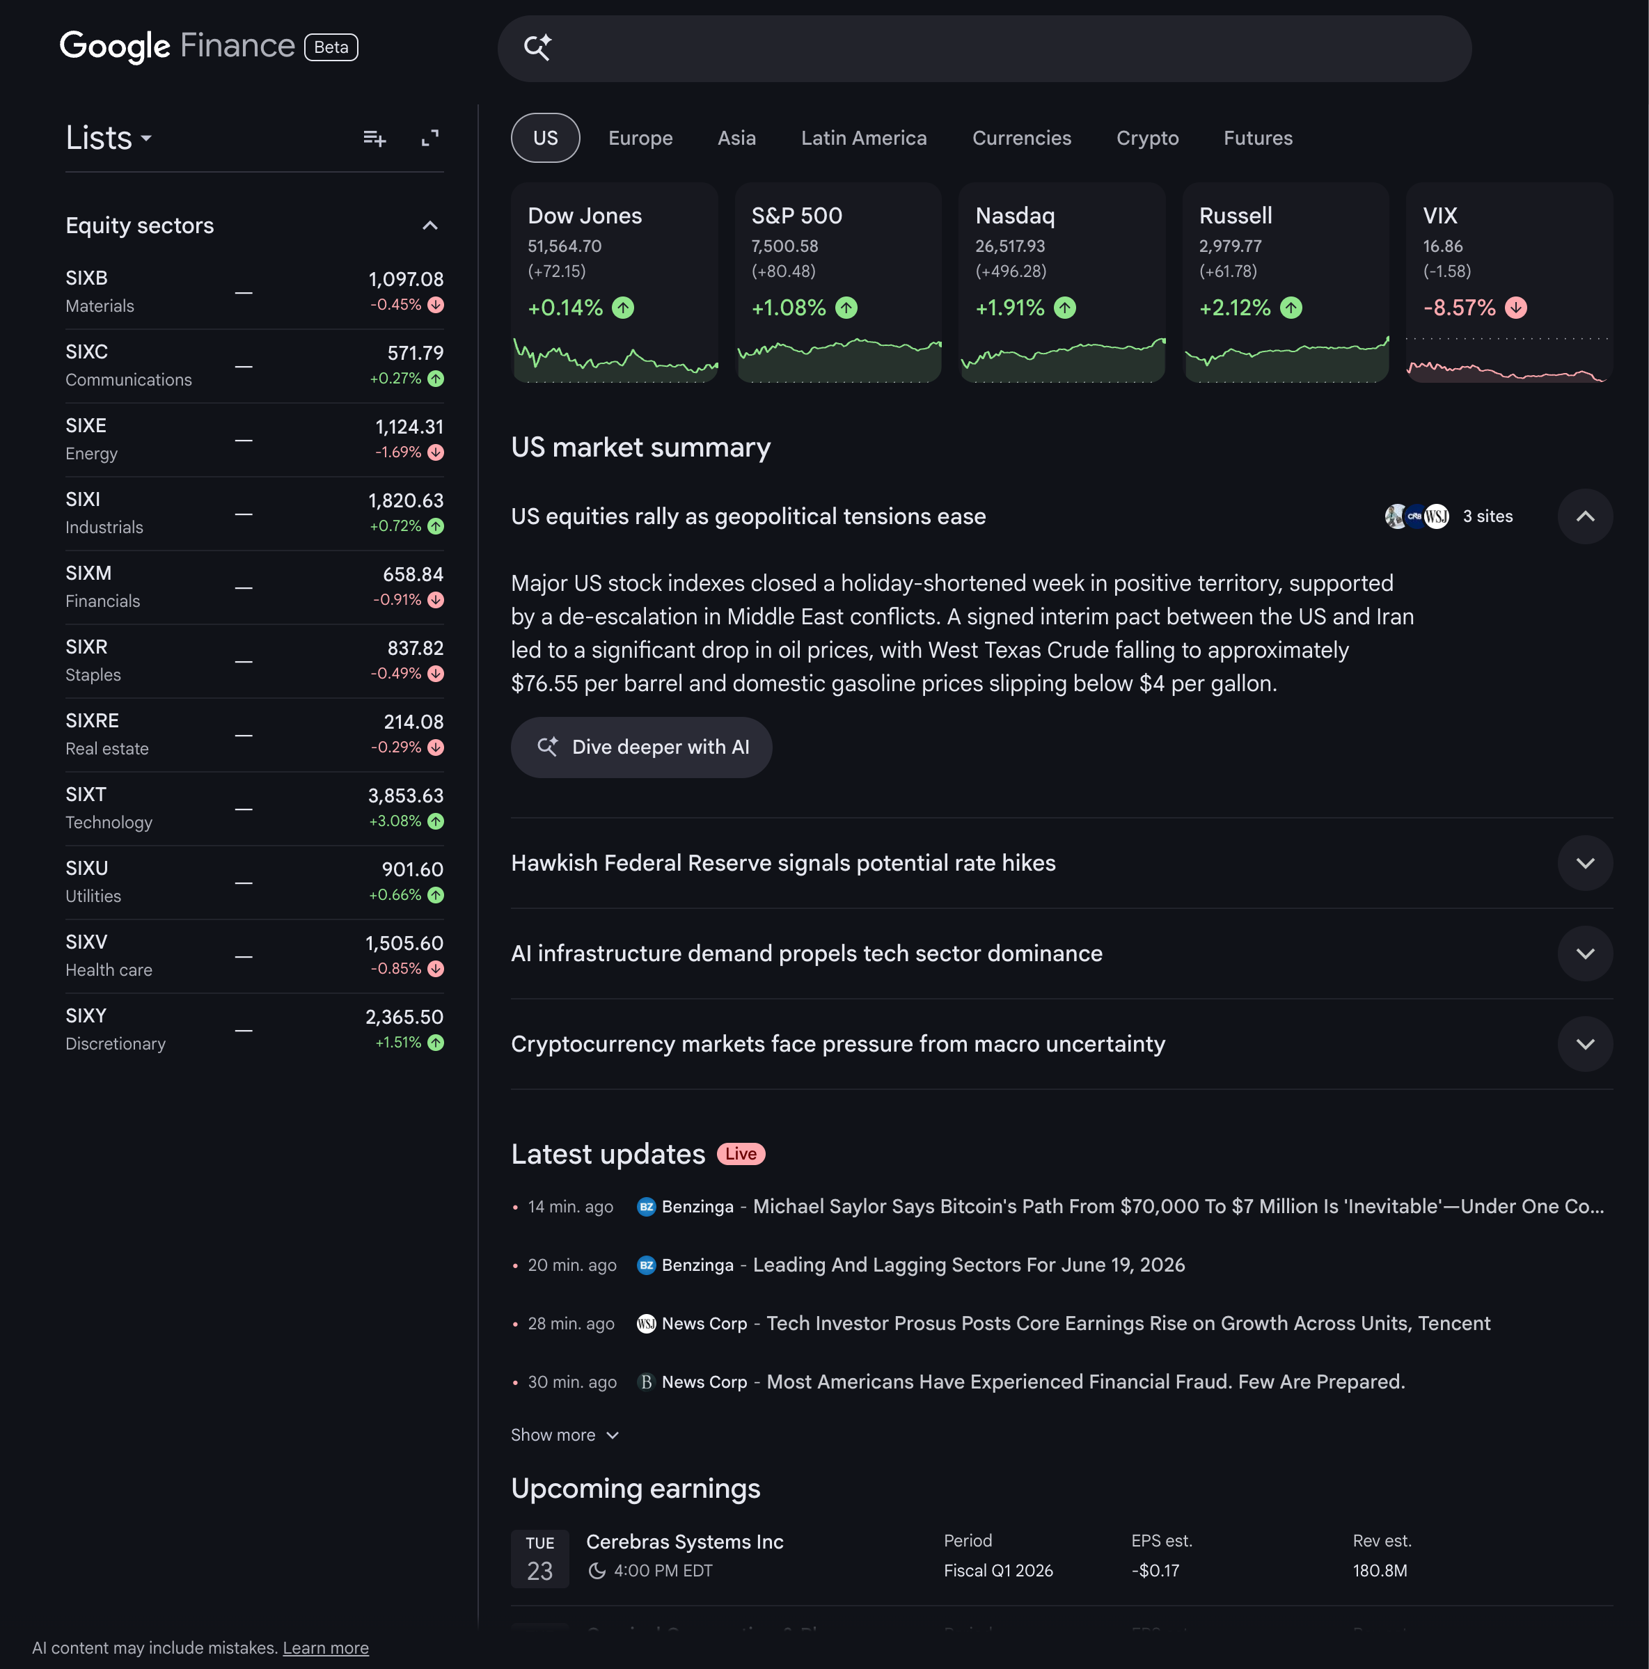Click the red down arrow for SIXM Financials
Viewport: 1649px width, 1669px height.
pos(436,599)
